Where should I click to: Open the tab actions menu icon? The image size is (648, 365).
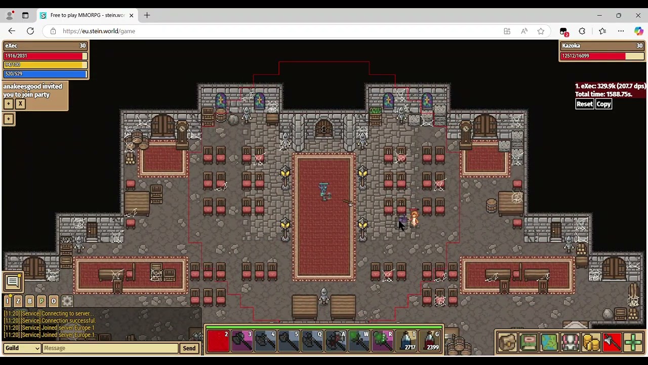tap(25, 15)
